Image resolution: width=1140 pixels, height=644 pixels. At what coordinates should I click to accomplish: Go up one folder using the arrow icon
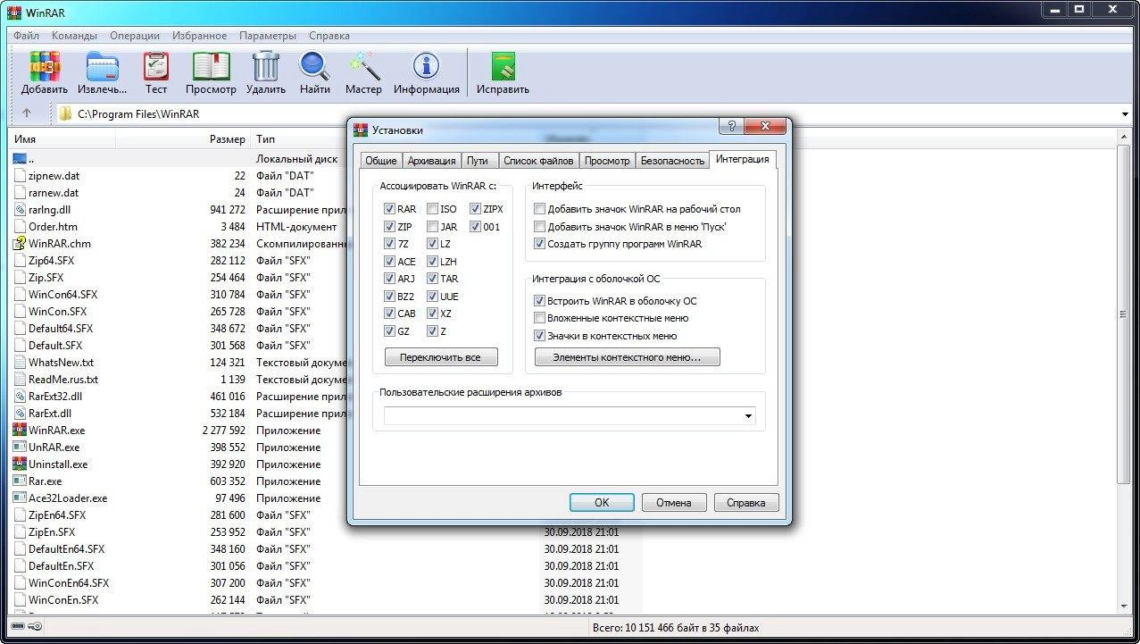pos(27,113)
